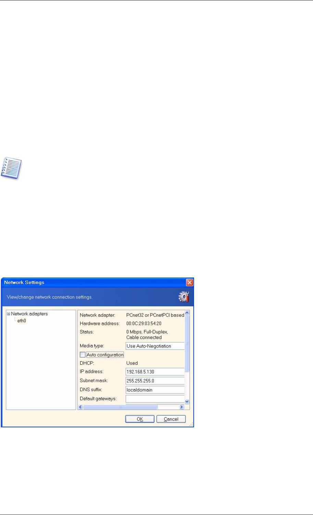Click the 'Cable connected' status text
The width and height of the screenshot is (313, 515).
pos(144,338)
